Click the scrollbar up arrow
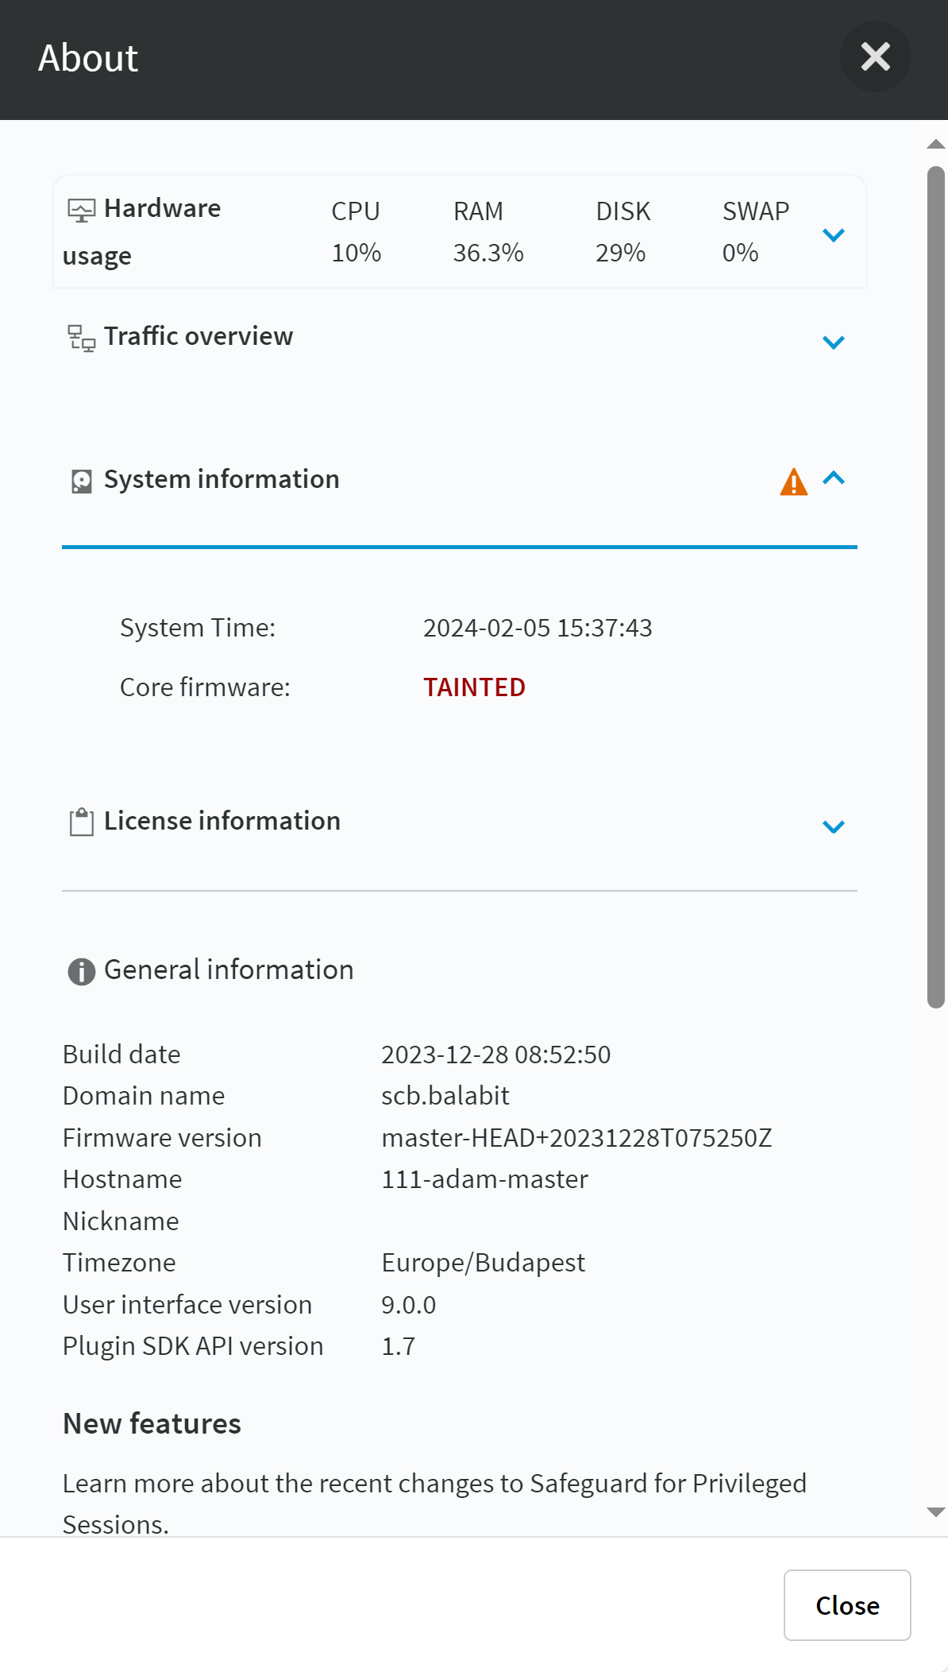Viewport: 948px width, 1672px height. click(x=936, y=144)
